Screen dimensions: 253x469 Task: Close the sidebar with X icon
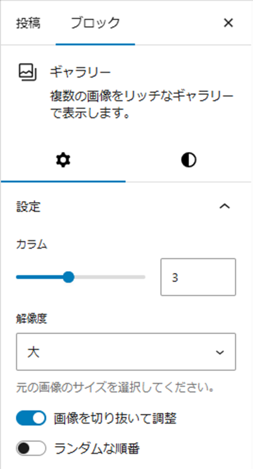click(228, 23)
